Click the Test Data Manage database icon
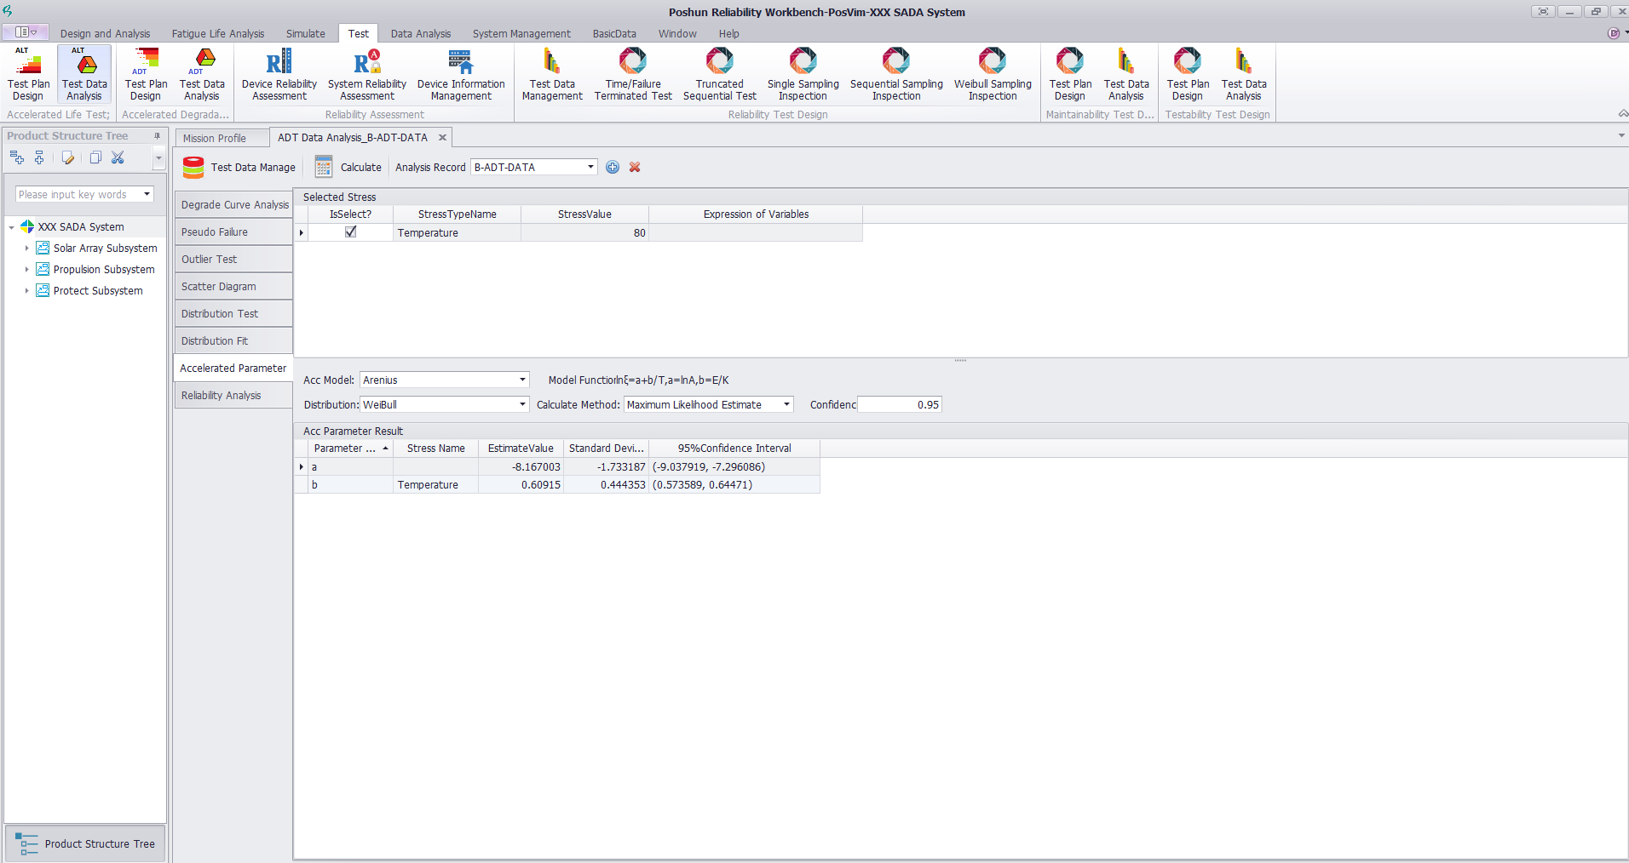The image size is (1629, 863). [193, 167]
